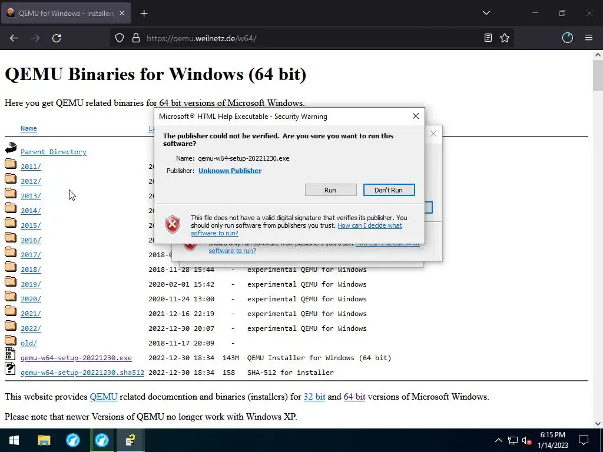Screen dimensions: 603x452
Task: Open the 2019/ folder link
Action: pyautogui.click(x=31, y=284)
